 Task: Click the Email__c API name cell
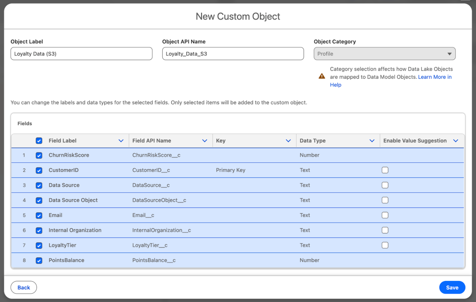pos(143,215)
